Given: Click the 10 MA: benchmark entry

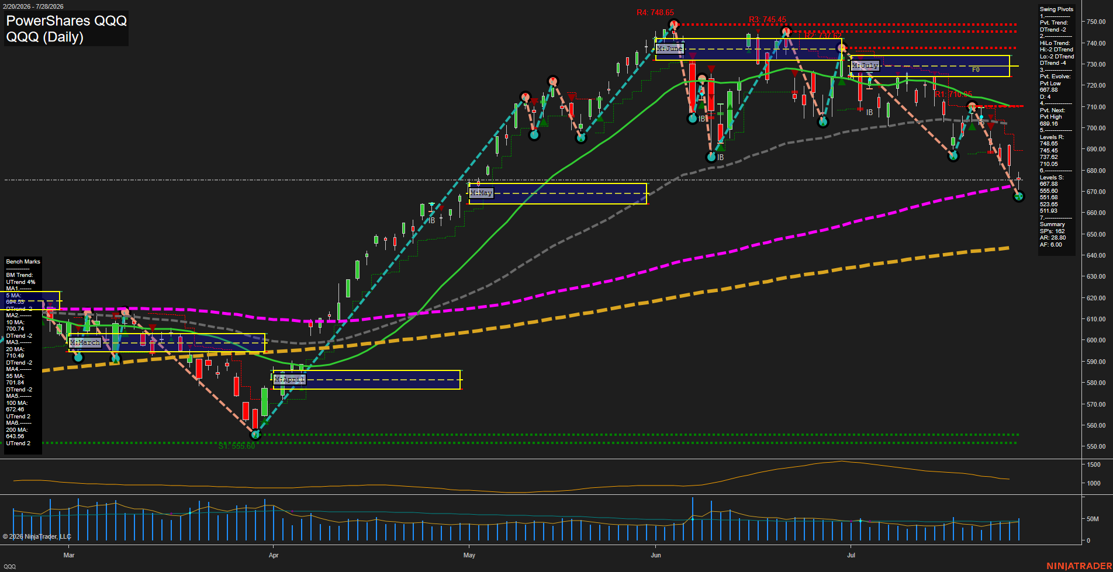Looking at the screenshot, I should pyautogui.click(x=15, y=323).
